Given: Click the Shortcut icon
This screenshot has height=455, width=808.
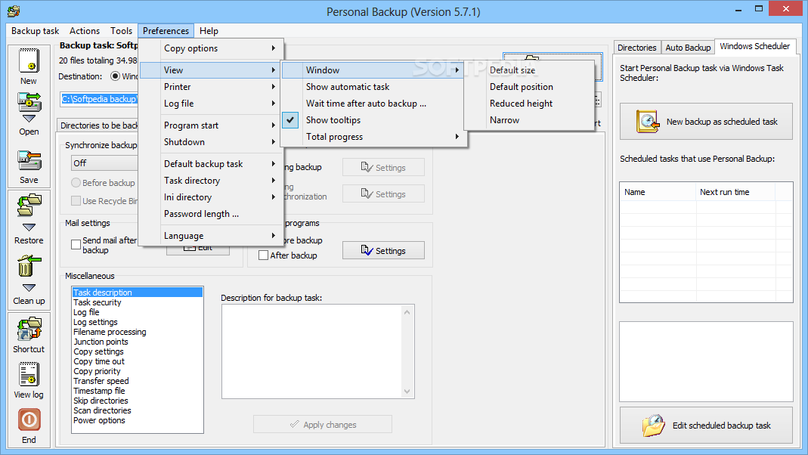Looking at the screenshot, I should (x=29, y=330).
